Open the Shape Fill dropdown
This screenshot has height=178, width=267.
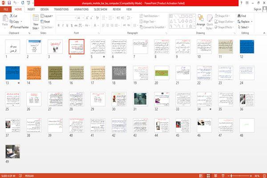coord(222,16)
